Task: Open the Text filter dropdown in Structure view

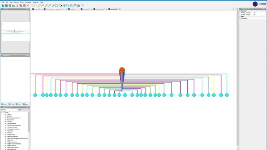Action: click(23, 110)
